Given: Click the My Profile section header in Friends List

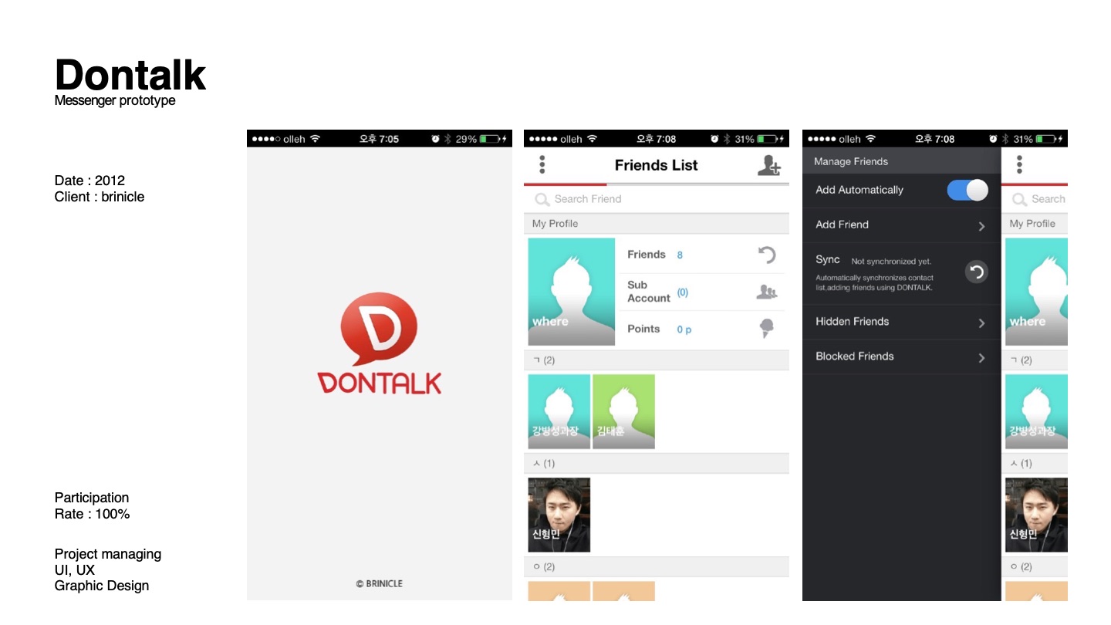Looking at the screenshot, I should tap(657, 224).
